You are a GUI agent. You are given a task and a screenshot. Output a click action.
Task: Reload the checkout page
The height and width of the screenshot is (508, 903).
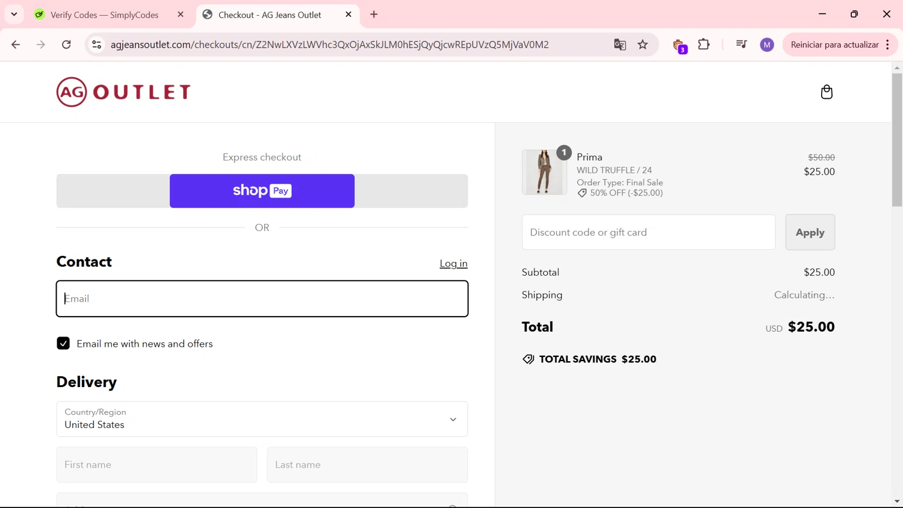(x=66, y=45)
